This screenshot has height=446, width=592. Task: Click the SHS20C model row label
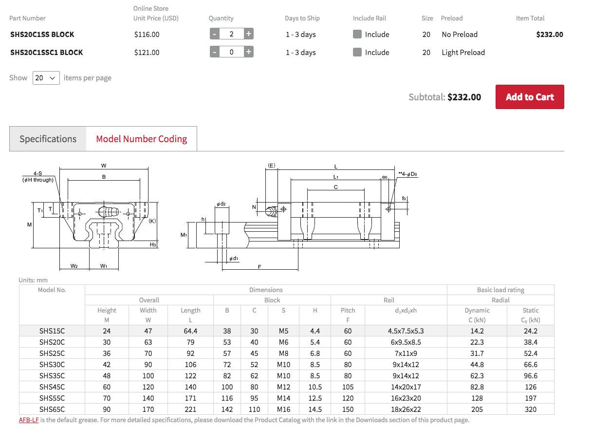52,342
